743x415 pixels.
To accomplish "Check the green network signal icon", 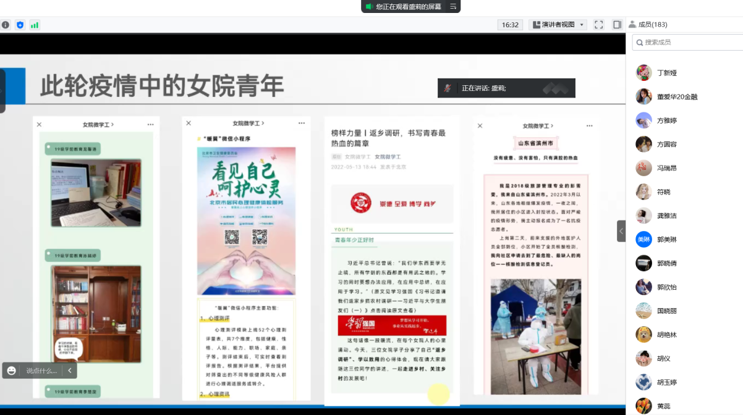I will coord(35,25).
